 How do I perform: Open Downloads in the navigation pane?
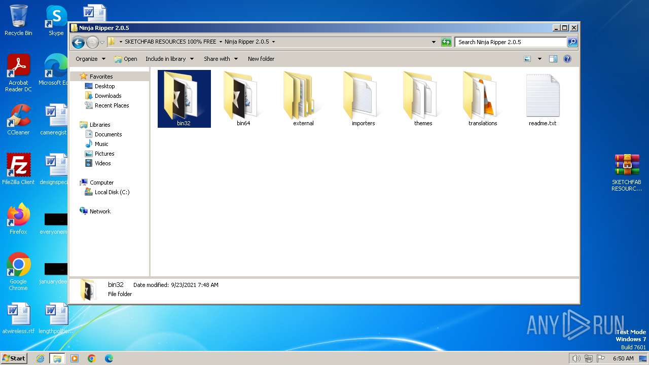[108, 96]
